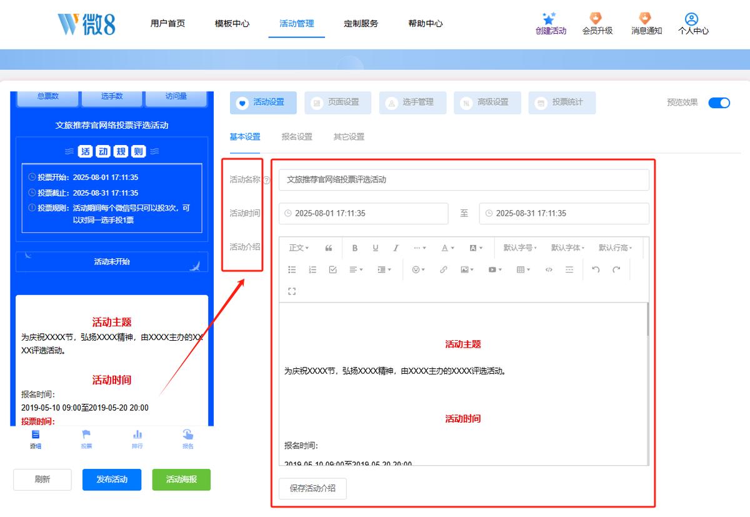Screen dimensions: 750x517
Task: Insert a code block in the editor
Action: [x=549, y=269]
